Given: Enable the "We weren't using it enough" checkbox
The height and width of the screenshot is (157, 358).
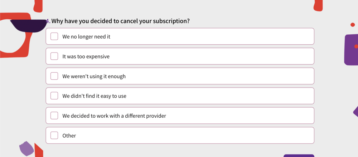Looking at the screenshot, I should click(x=54, y=76).
